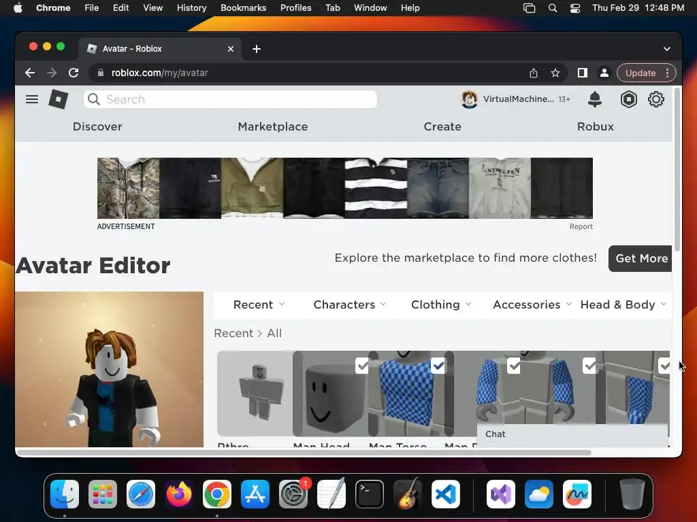Open the tab search chevron in Chrome
Screen dimensions: 697x522
pos(667,49)
